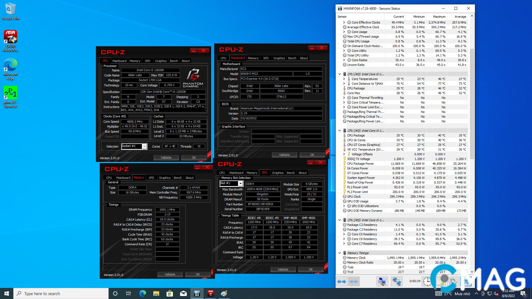Click the HWiNFO clock reset icon
Screen dimensions: 532x299
click(427, 282)
